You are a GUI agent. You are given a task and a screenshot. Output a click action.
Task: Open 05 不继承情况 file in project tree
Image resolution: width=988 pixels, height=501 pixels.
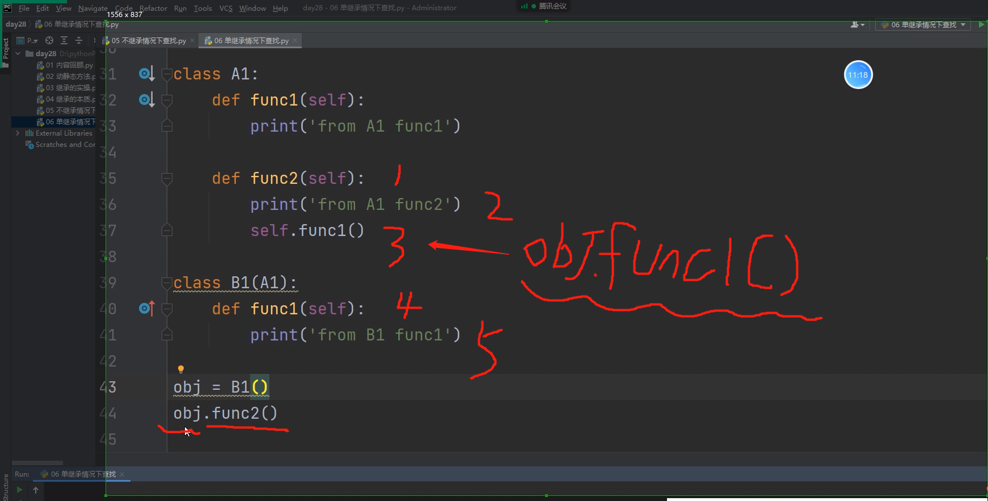point(66,111)
